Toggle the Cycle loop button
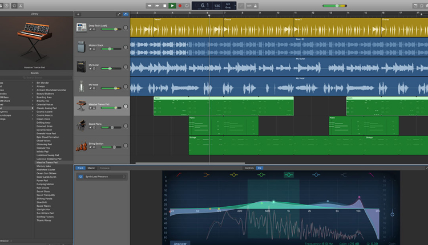 pos(187,6)
